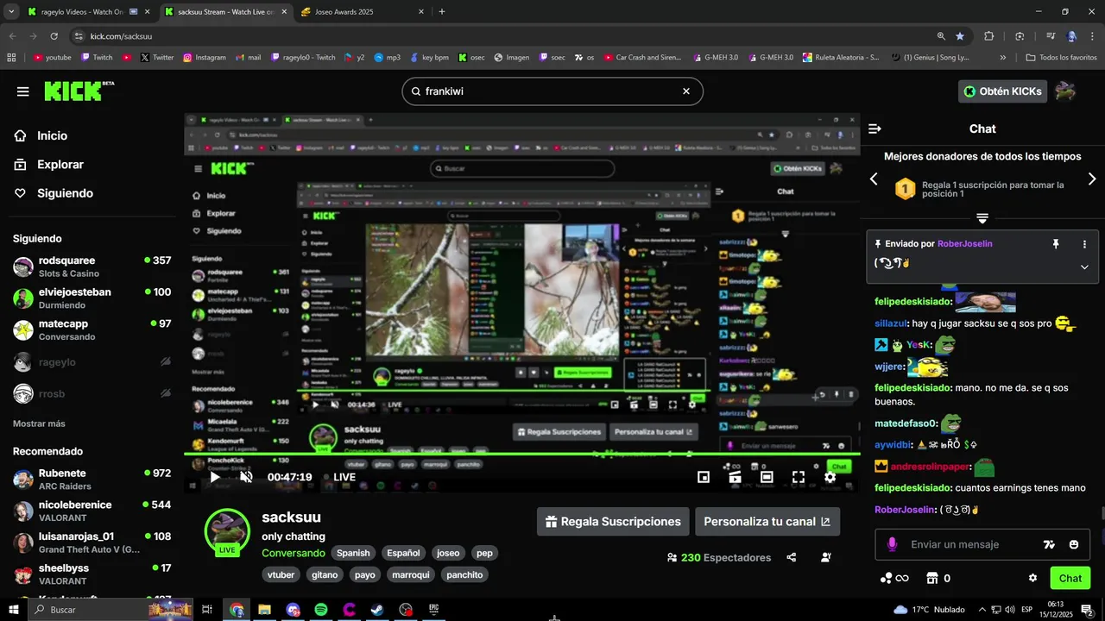Click the purple microphone icon in chat
The image size is (1105, 621).
[x=892, y=544]
